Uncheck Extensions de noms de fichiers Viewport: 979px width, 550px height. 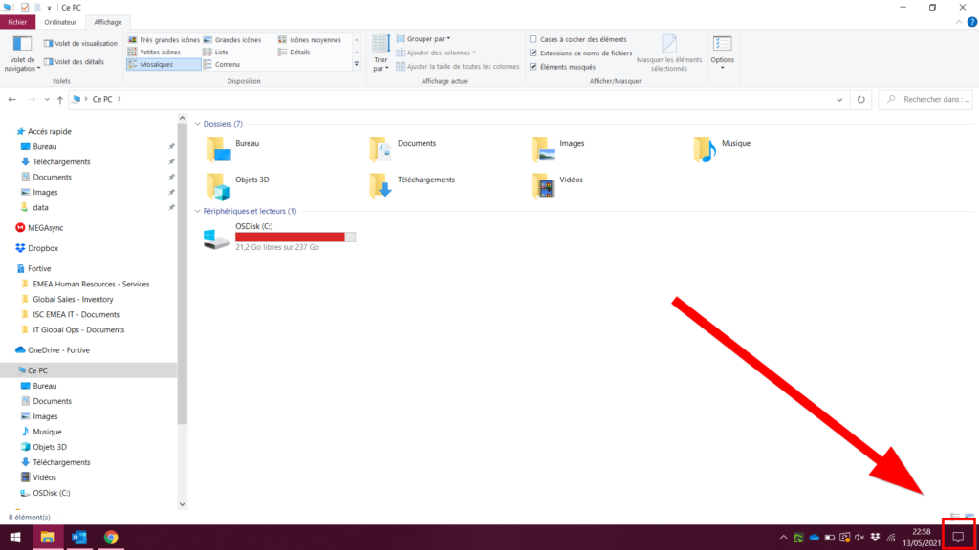coord(533,53)
